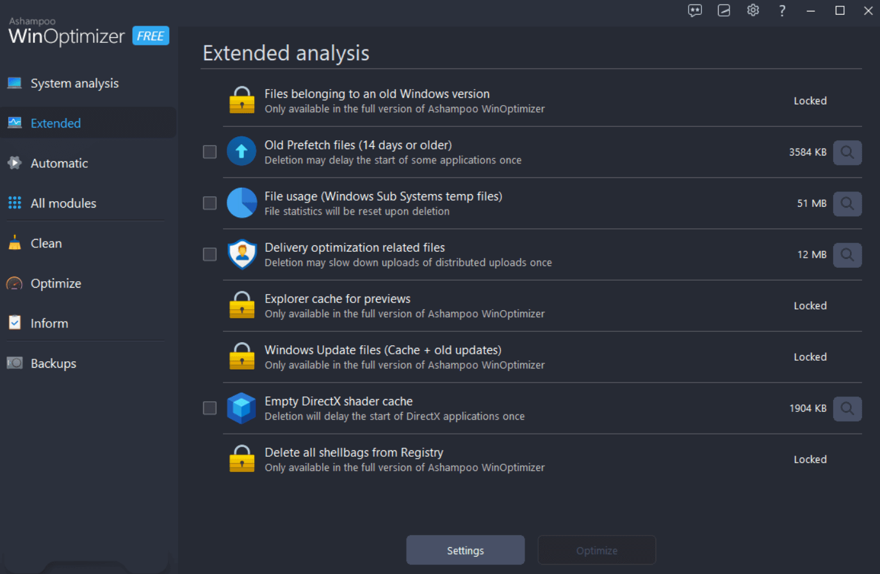
Task: Click the Inform clipboard icon in sidebar
Action: (15, 322)
